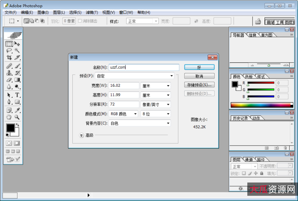The height and width of the screenshot is (201, 298).
Task: Select the Slice tool
Action: (17, 57)
